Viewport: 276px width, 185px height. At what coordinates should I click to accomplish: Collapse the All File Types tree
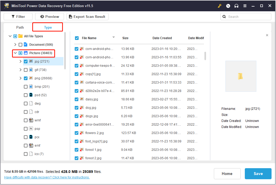pyautogui.click(x=10, y=36)
